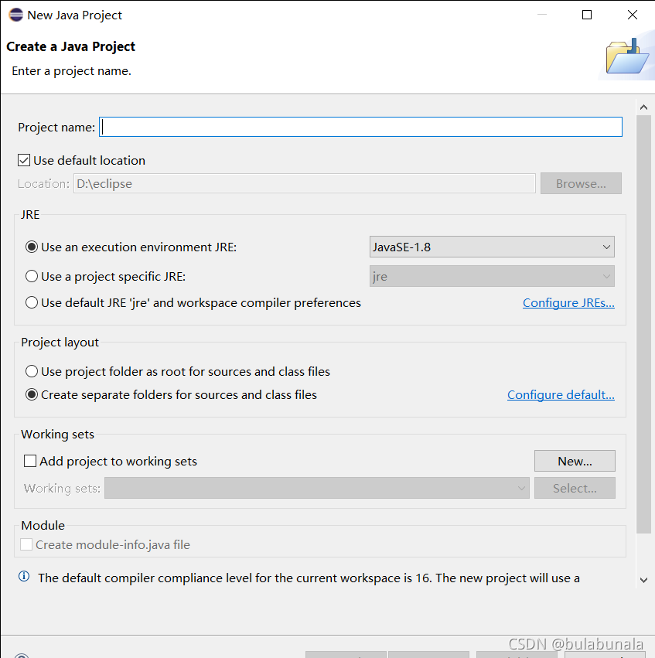Maximize the New Java Project dialog
This screenshot has height=658, width=655.
(587, 15)
